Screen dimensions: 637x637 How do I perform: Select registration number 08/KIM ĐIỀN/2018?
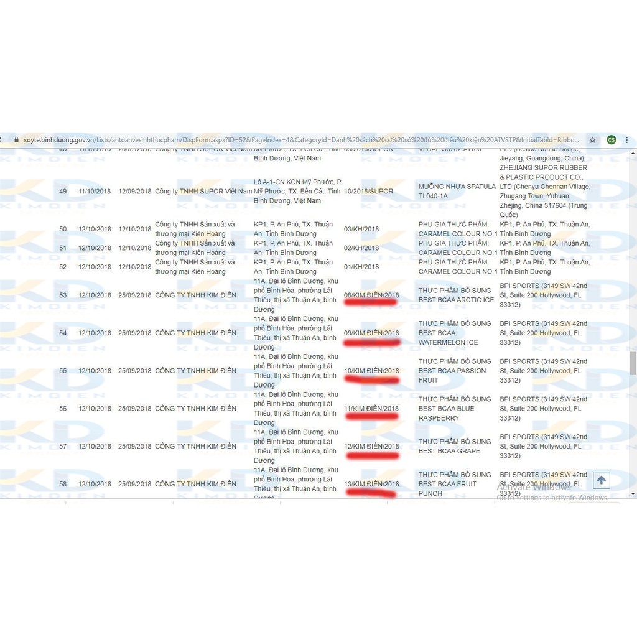pos(371,295)
